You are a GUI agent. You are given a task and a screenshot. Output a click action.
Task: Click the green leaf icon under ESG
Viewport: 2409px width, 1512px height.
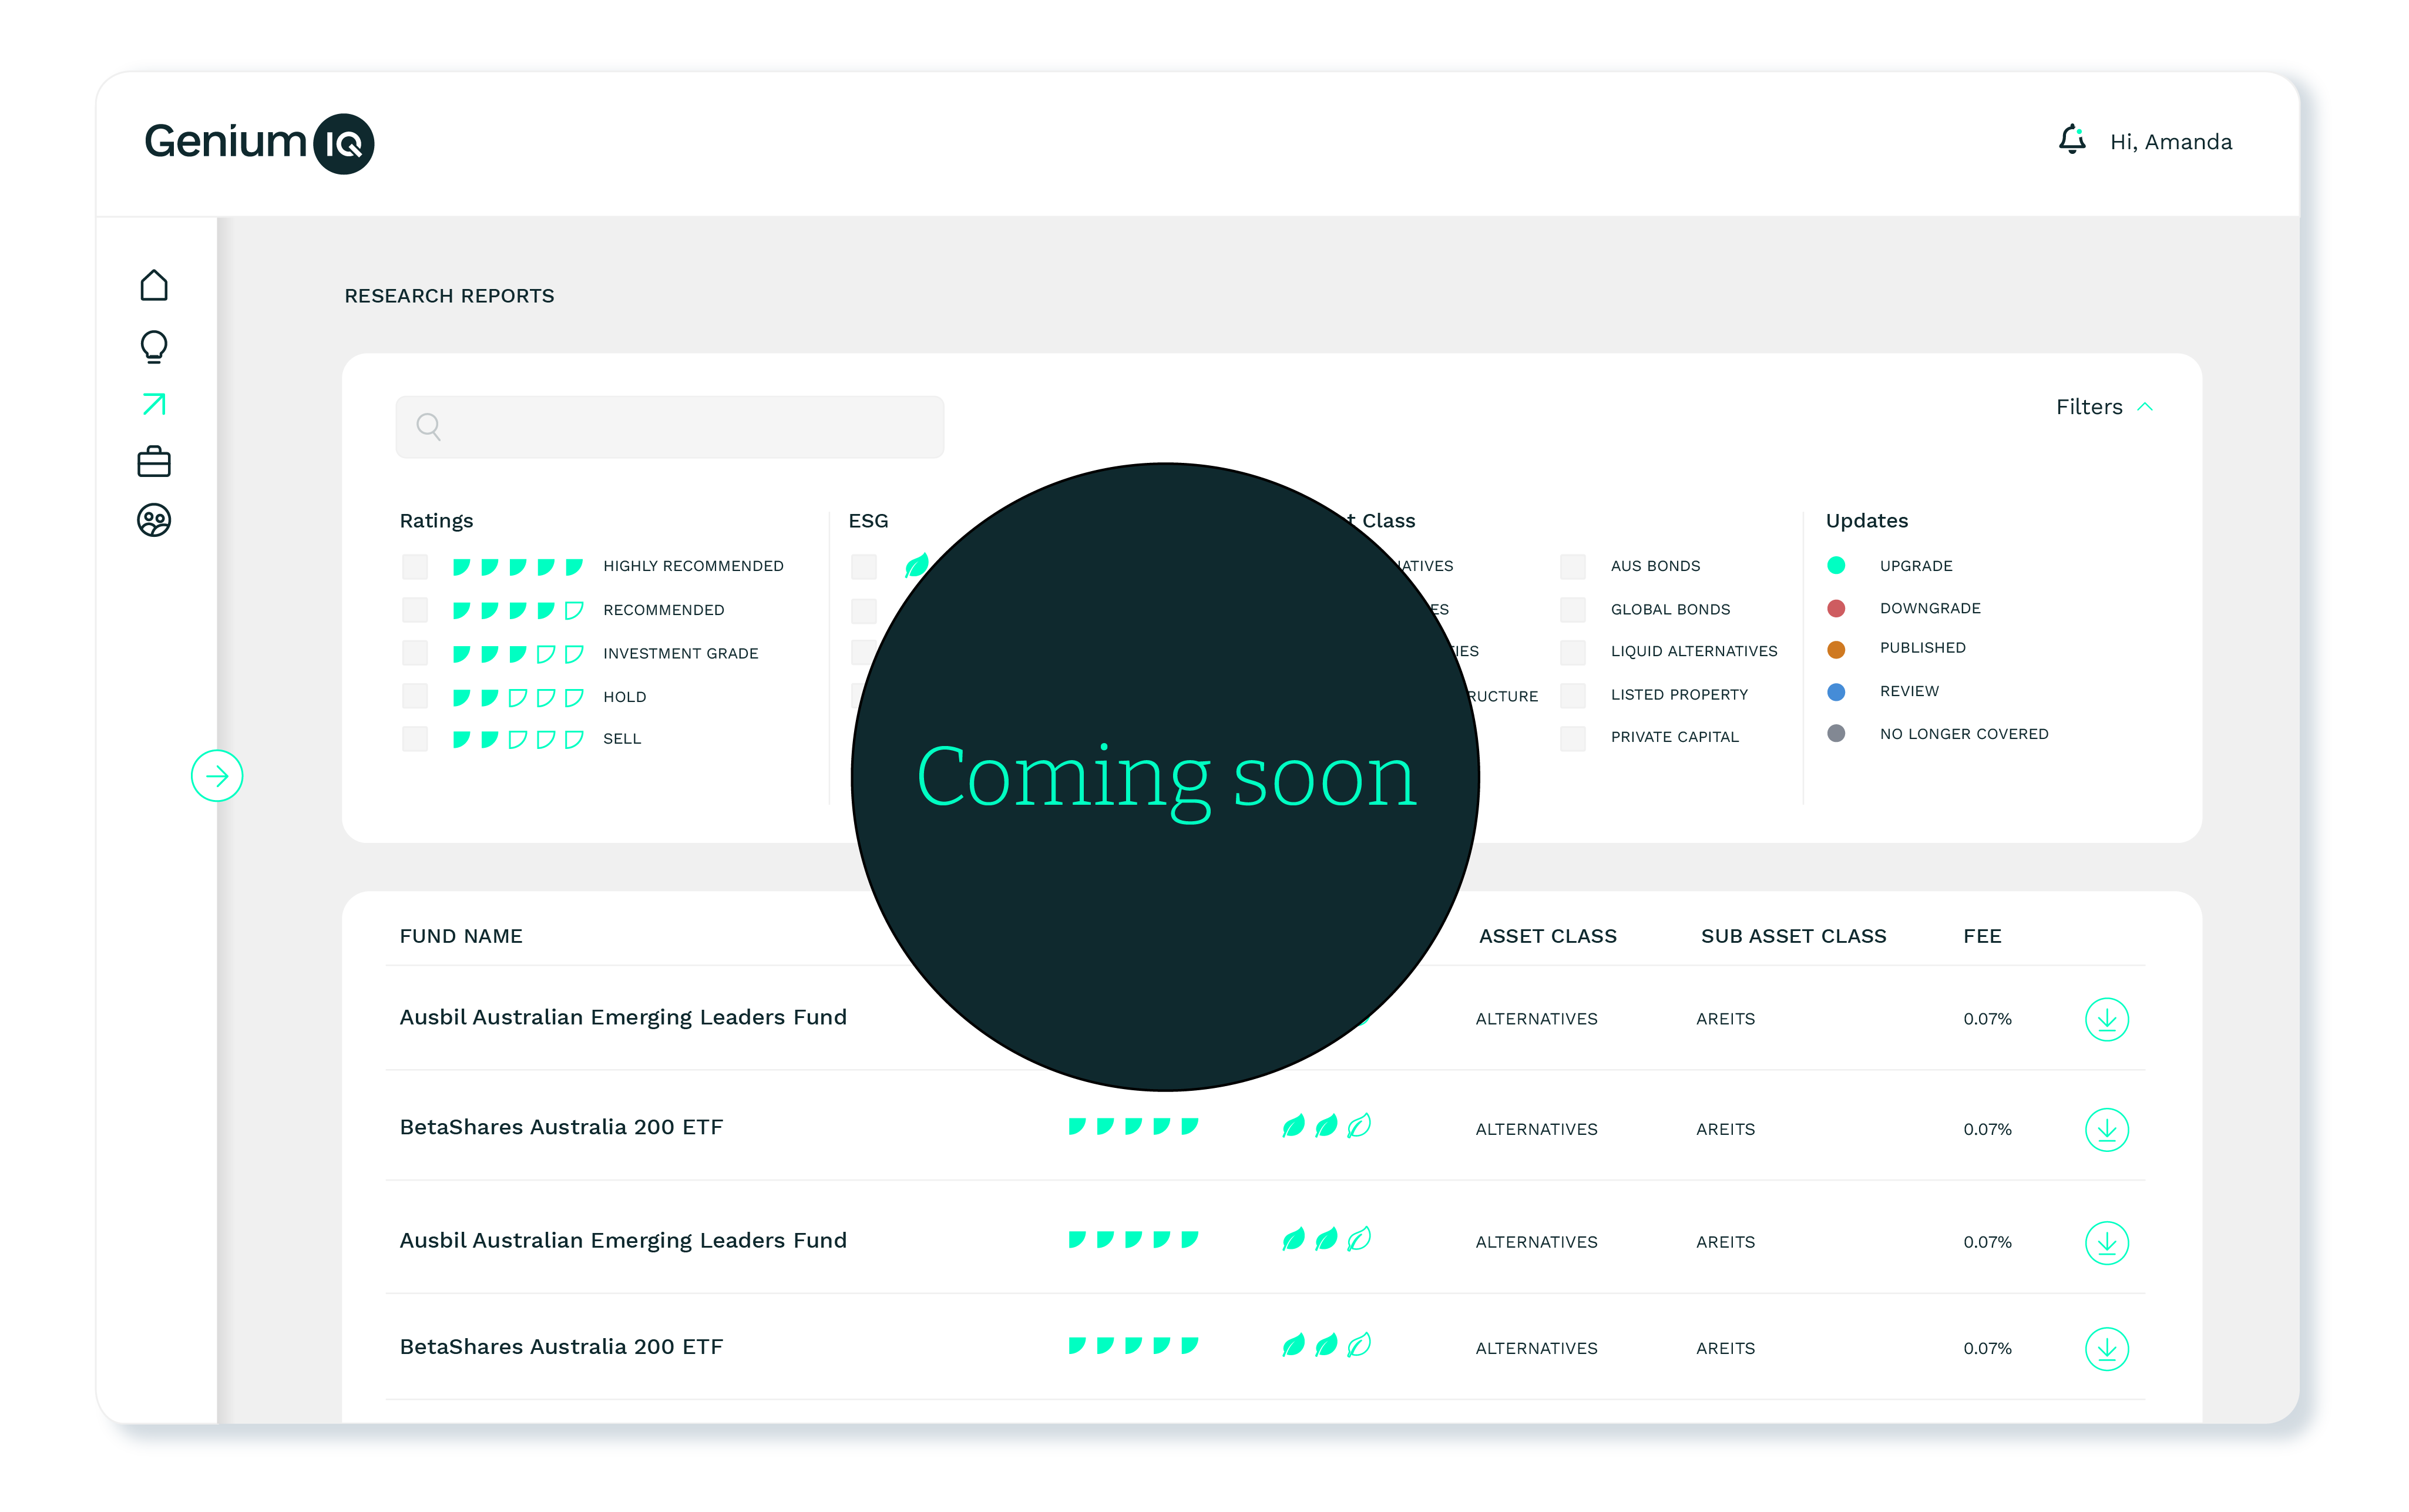916,566
